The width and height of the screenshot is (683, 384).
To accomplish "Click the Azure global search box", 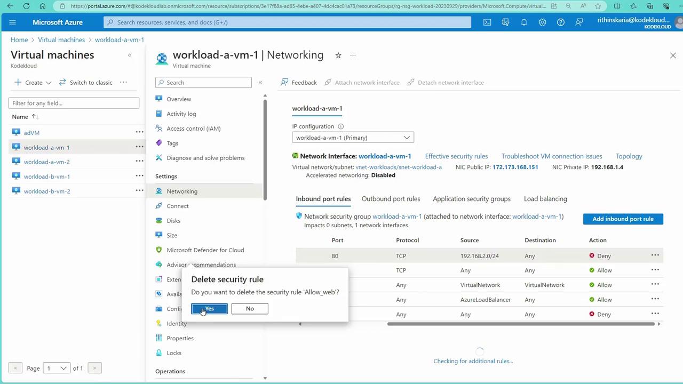I will tap(288, 22).
